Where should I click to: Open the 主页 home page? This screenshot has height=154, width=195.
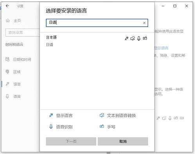[x=17, y=21]
